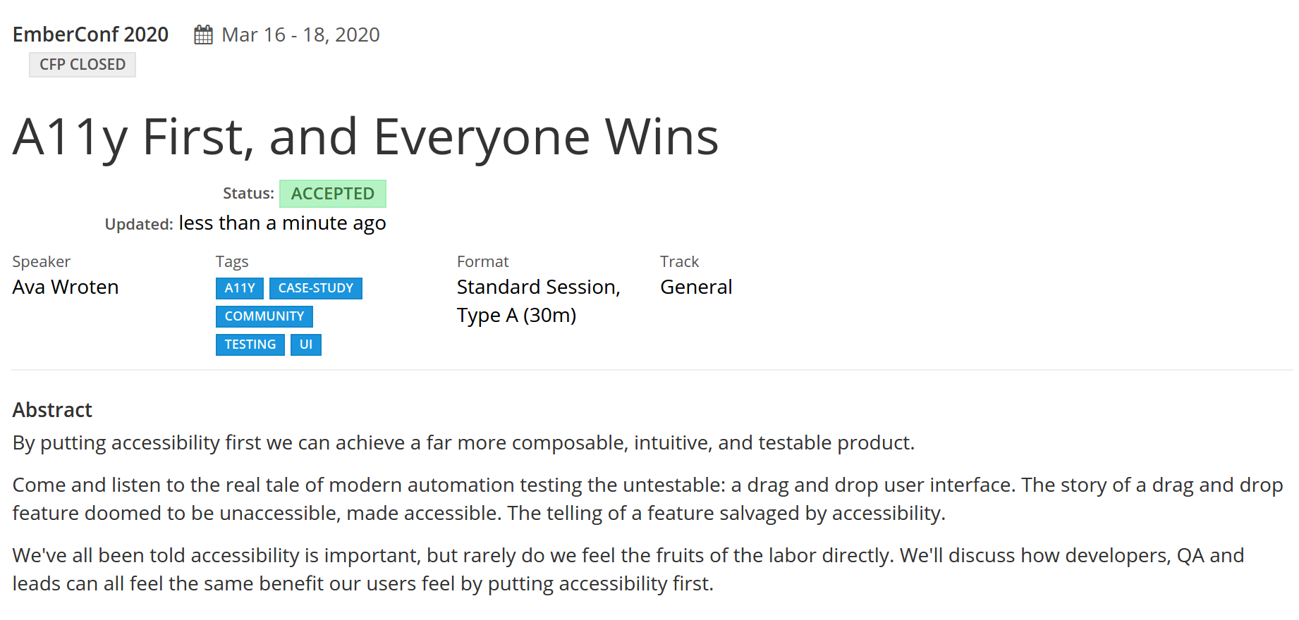This screenshot has width=1299, height=620.
Task: Click the CFP CLOSED badge
Action: tap(83, 65)
